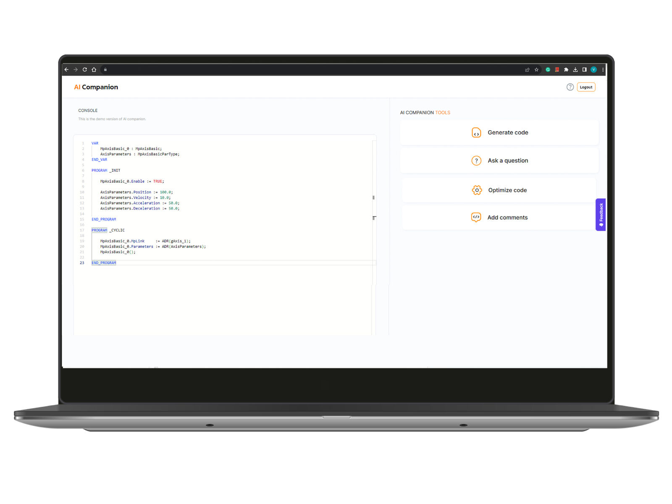Click the AI Companion logo link

pos(96,87)
